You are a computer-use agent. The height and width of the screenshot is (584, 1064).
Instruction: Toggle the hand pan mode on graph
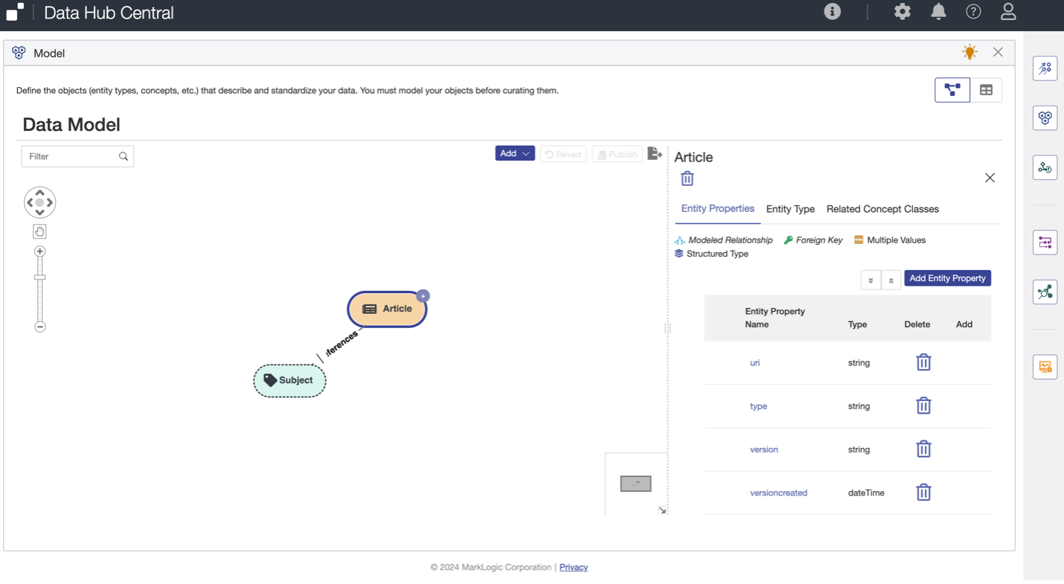(40, 231)
